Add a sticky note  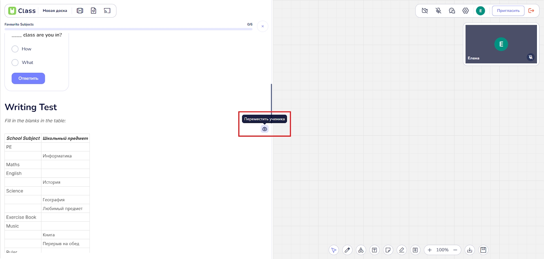click(x=388, y=250)
